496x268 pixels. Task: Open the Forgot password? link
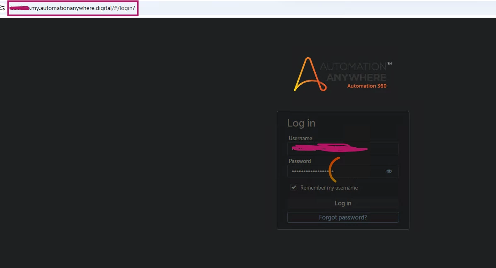(x=343, y=217)
